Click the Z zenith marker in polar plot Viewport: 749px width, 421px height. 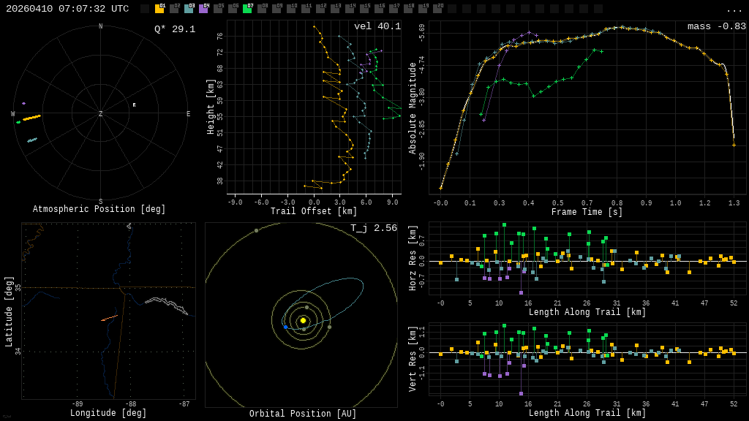[101, 114]
